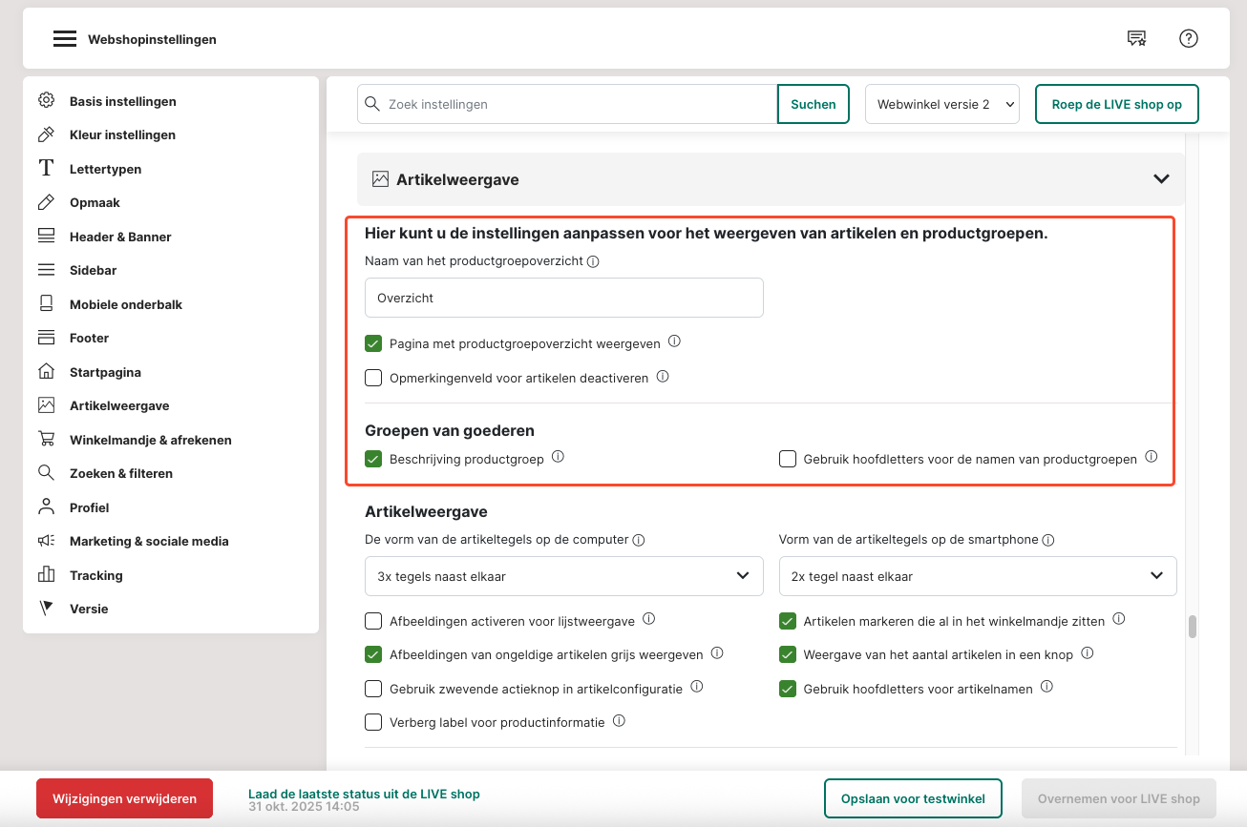The width and height of the screenshot is (1247, 827).
Task: Click the Winkelmandje & afrekenen cart icon
Action: [46, 440]
